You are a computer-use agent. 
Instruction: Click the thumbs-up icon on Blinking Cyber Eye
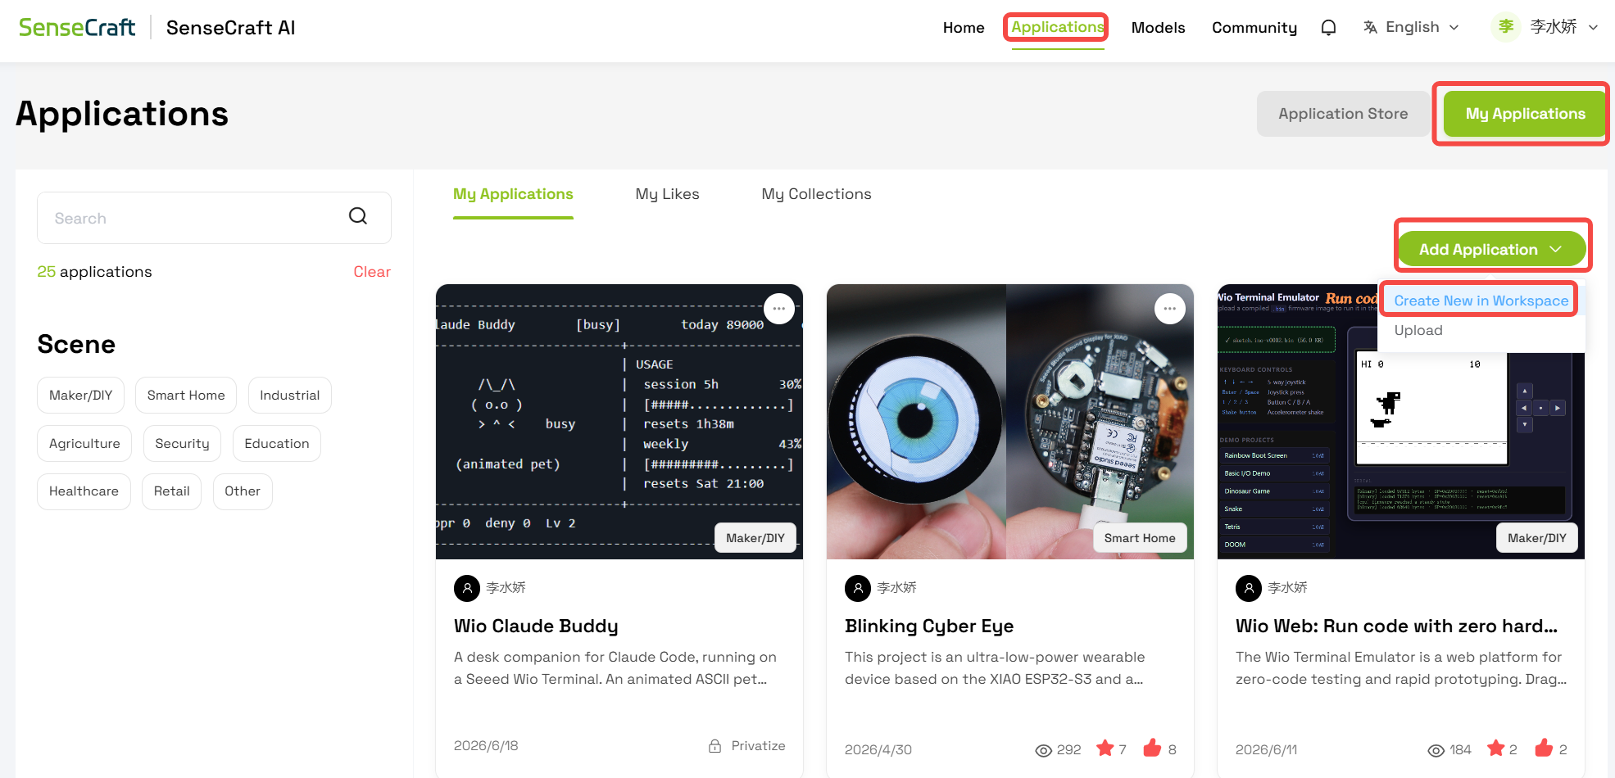1152,748
